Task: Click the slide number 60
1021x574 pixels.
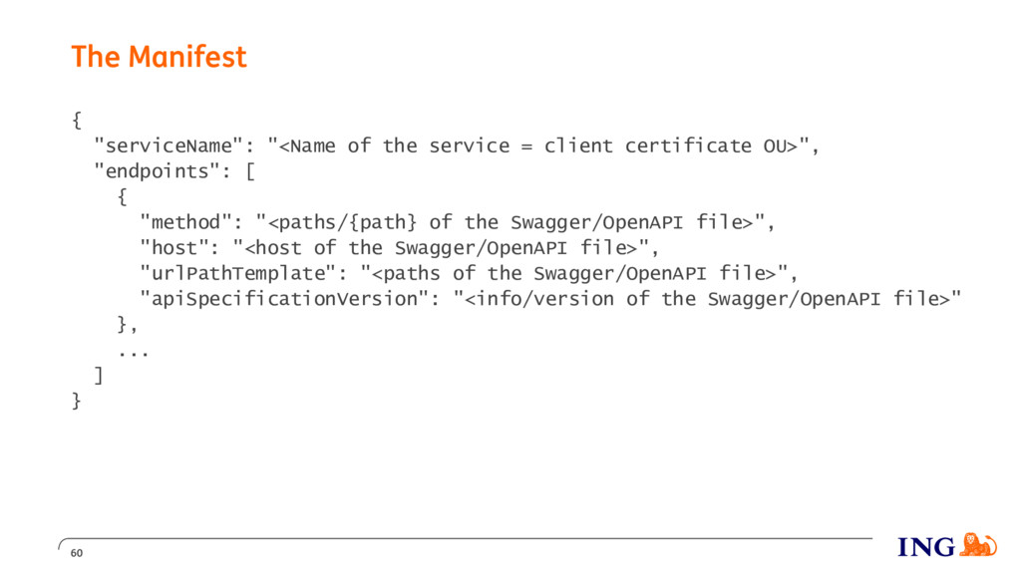Action: (77, 553)
